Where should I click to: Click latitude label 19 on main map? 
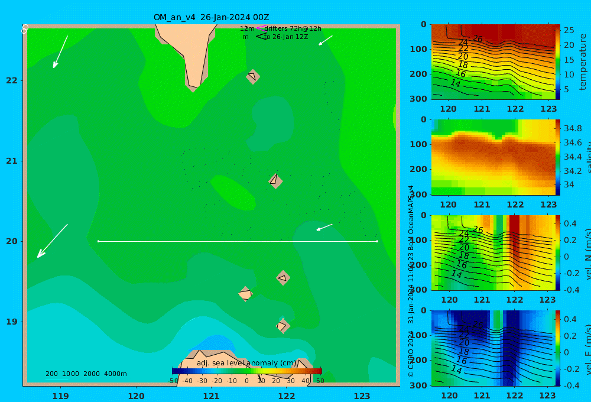coord(12,322)
